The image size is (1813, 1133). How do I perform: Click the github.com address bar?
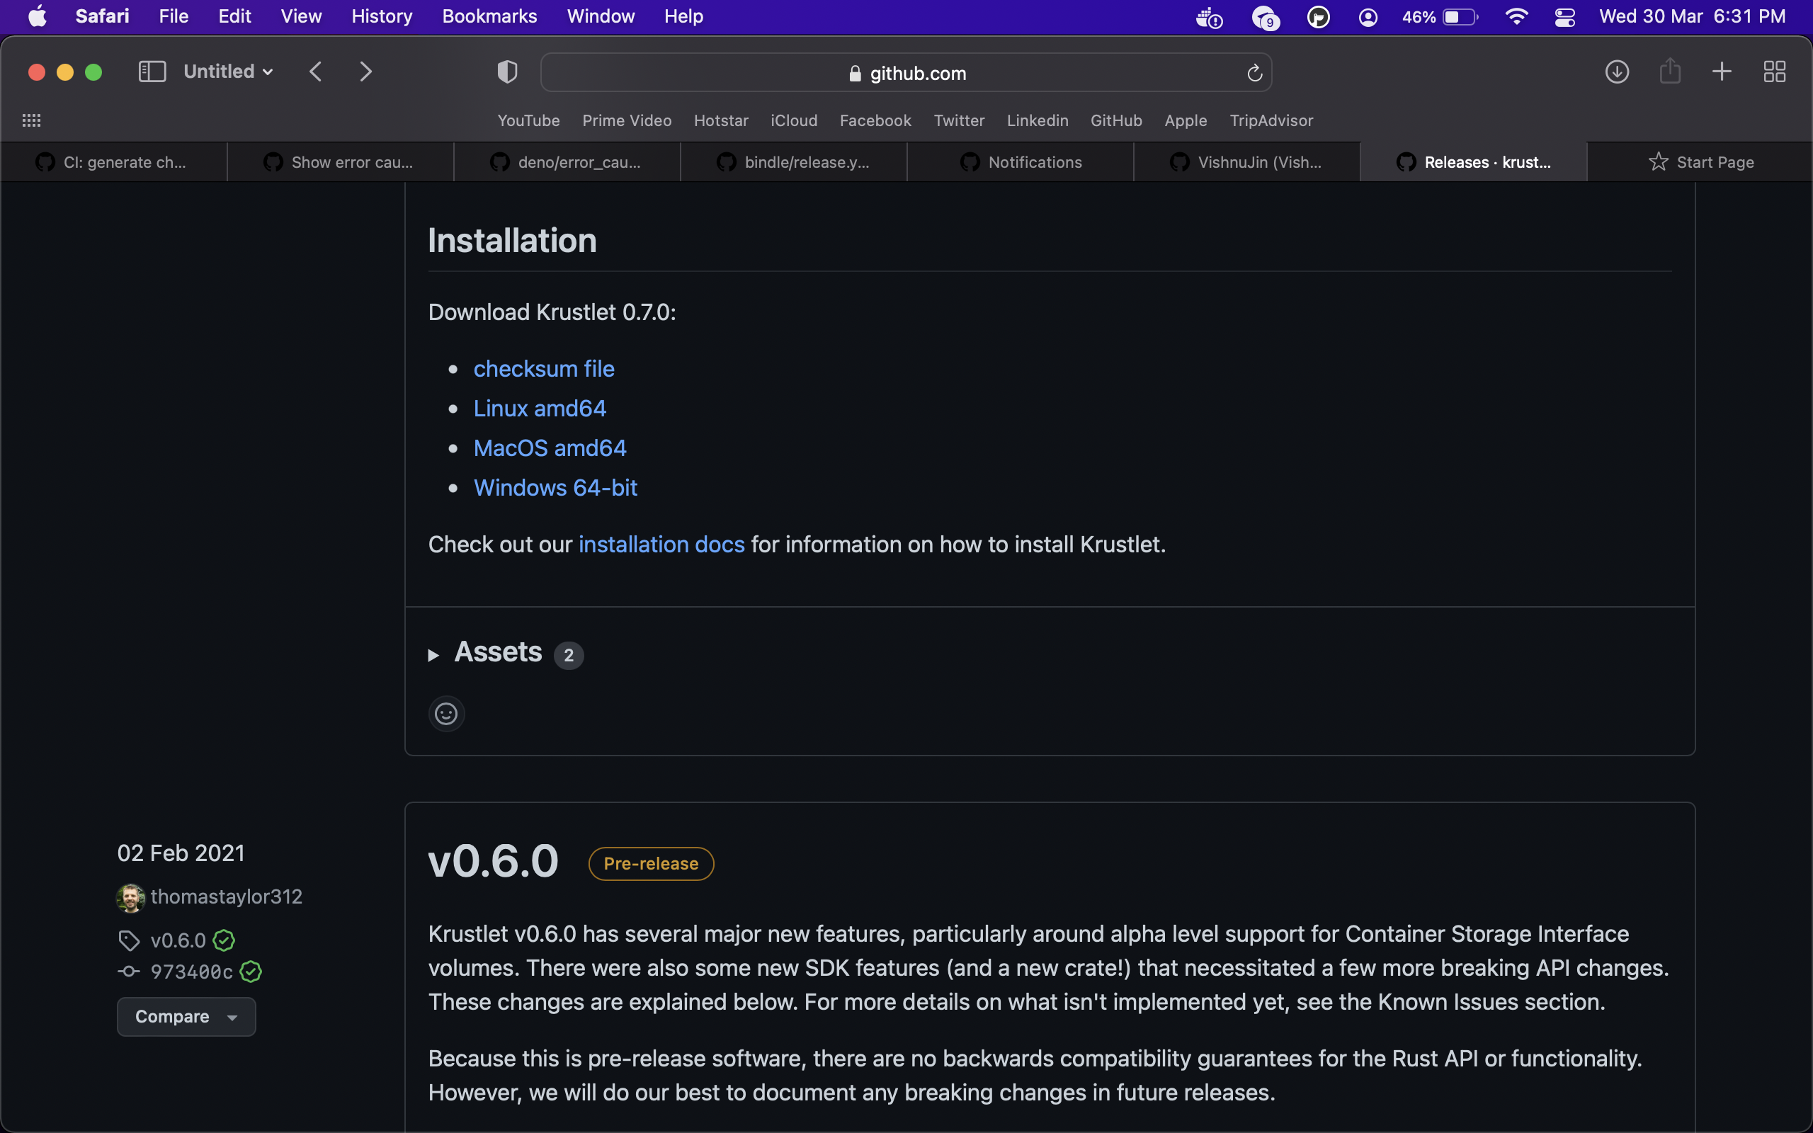point(906,73)
